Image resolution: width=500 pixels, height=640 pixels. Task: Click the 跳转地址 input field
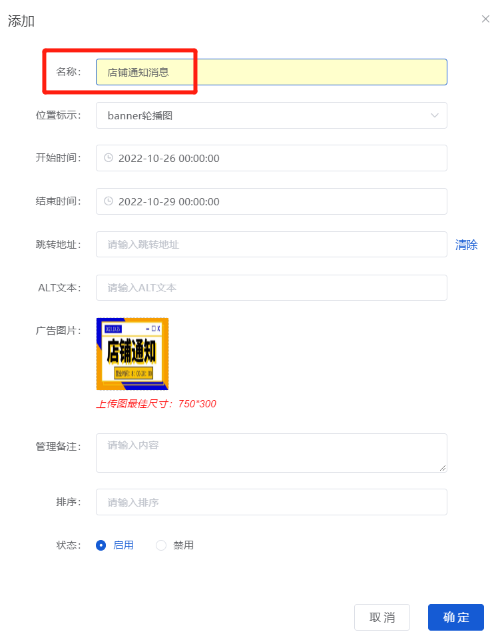[272, 245]
